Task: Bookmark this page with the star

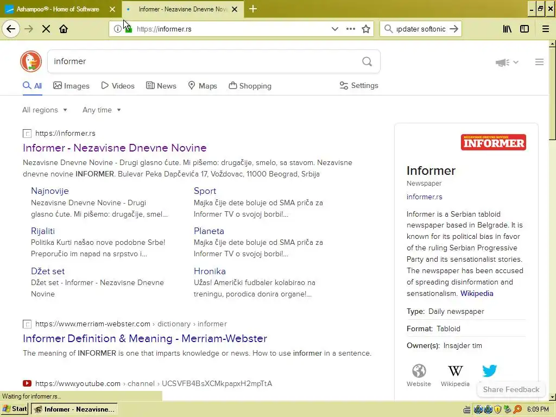Action: click(366, 29)
